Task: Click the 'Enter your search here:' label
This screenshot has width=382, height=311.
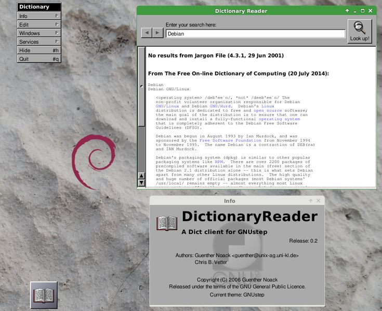Action: [x=191, y=25]
